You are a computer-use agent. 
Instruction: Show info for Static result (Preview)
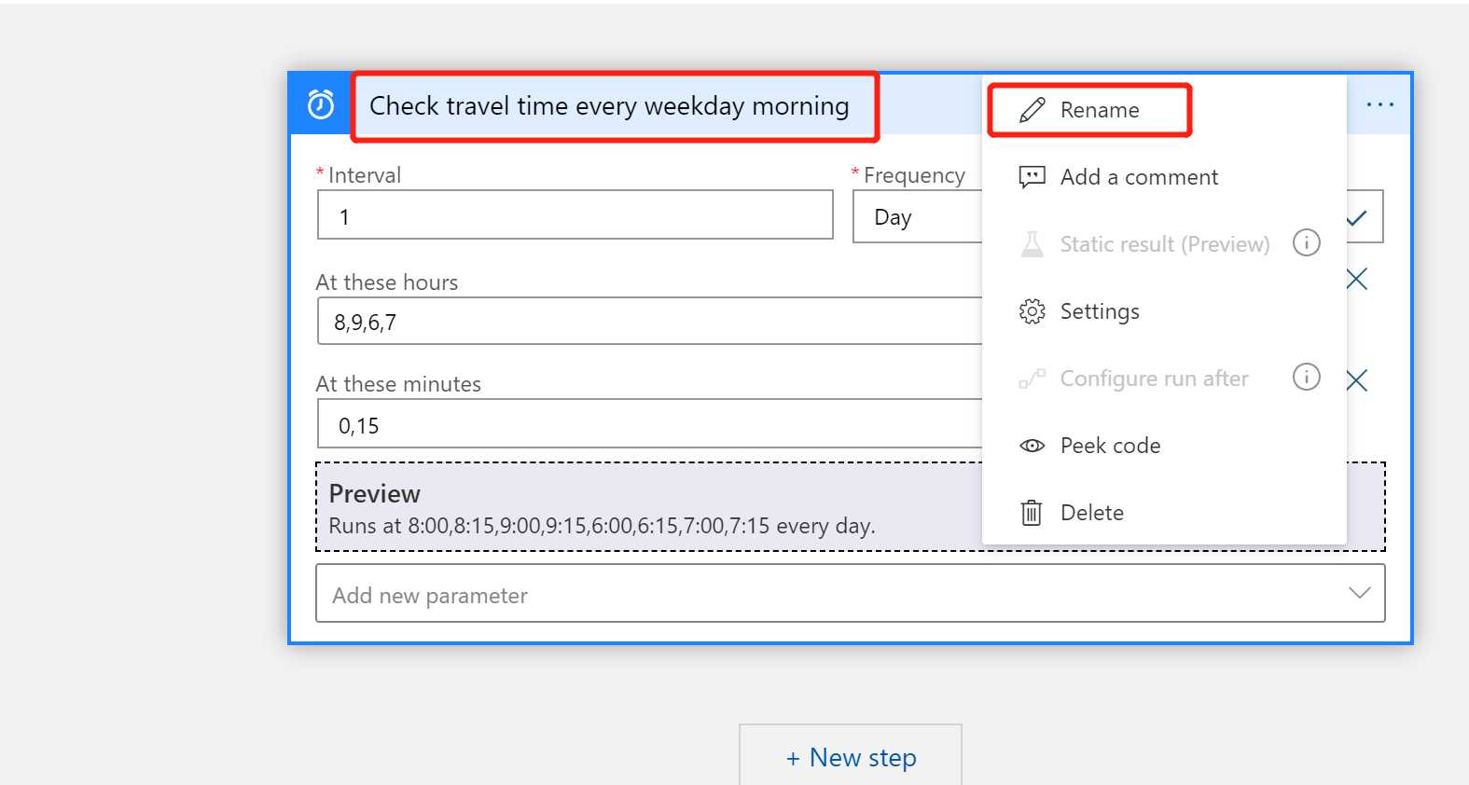1306,243
